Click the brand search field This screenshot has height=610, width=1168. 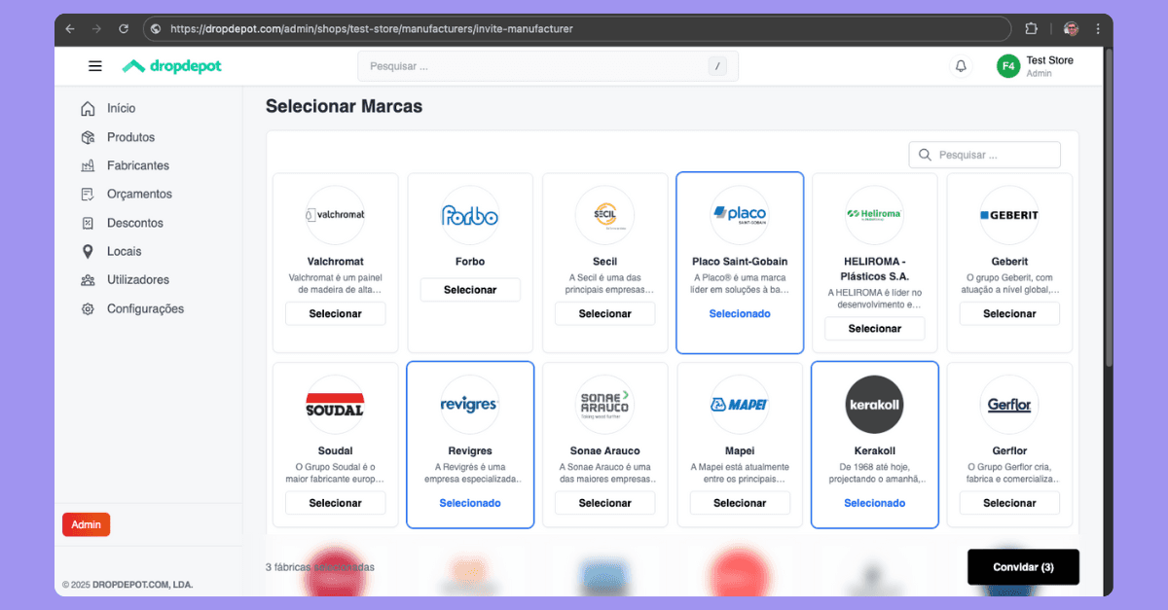pyautogui.click(x=984, y=155)
